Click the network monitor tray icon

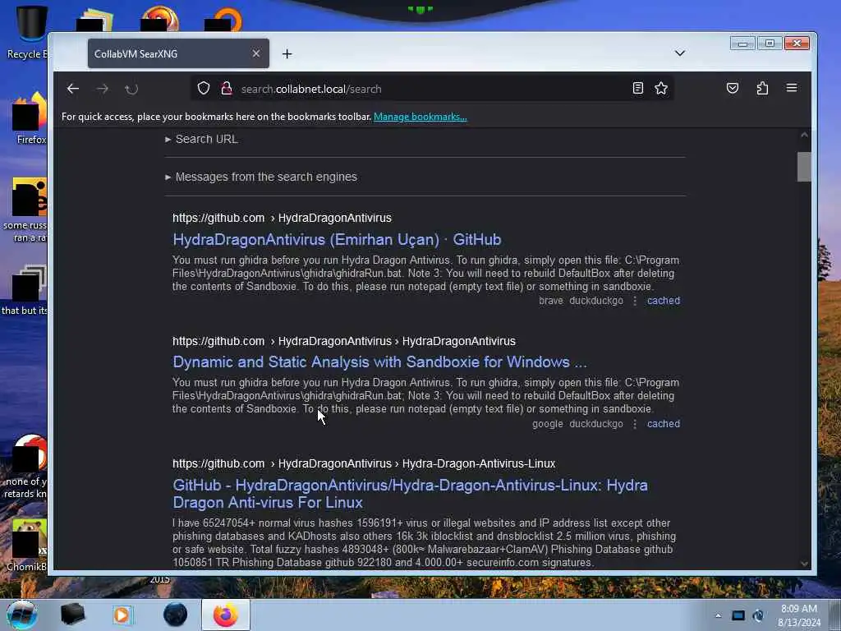tap(738, 615)
